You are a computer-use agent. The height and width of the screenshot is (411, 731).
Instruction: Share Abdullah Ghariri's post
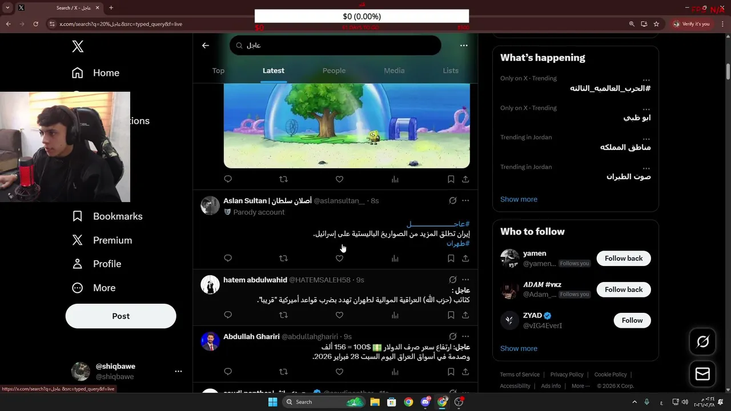(465, 372)
